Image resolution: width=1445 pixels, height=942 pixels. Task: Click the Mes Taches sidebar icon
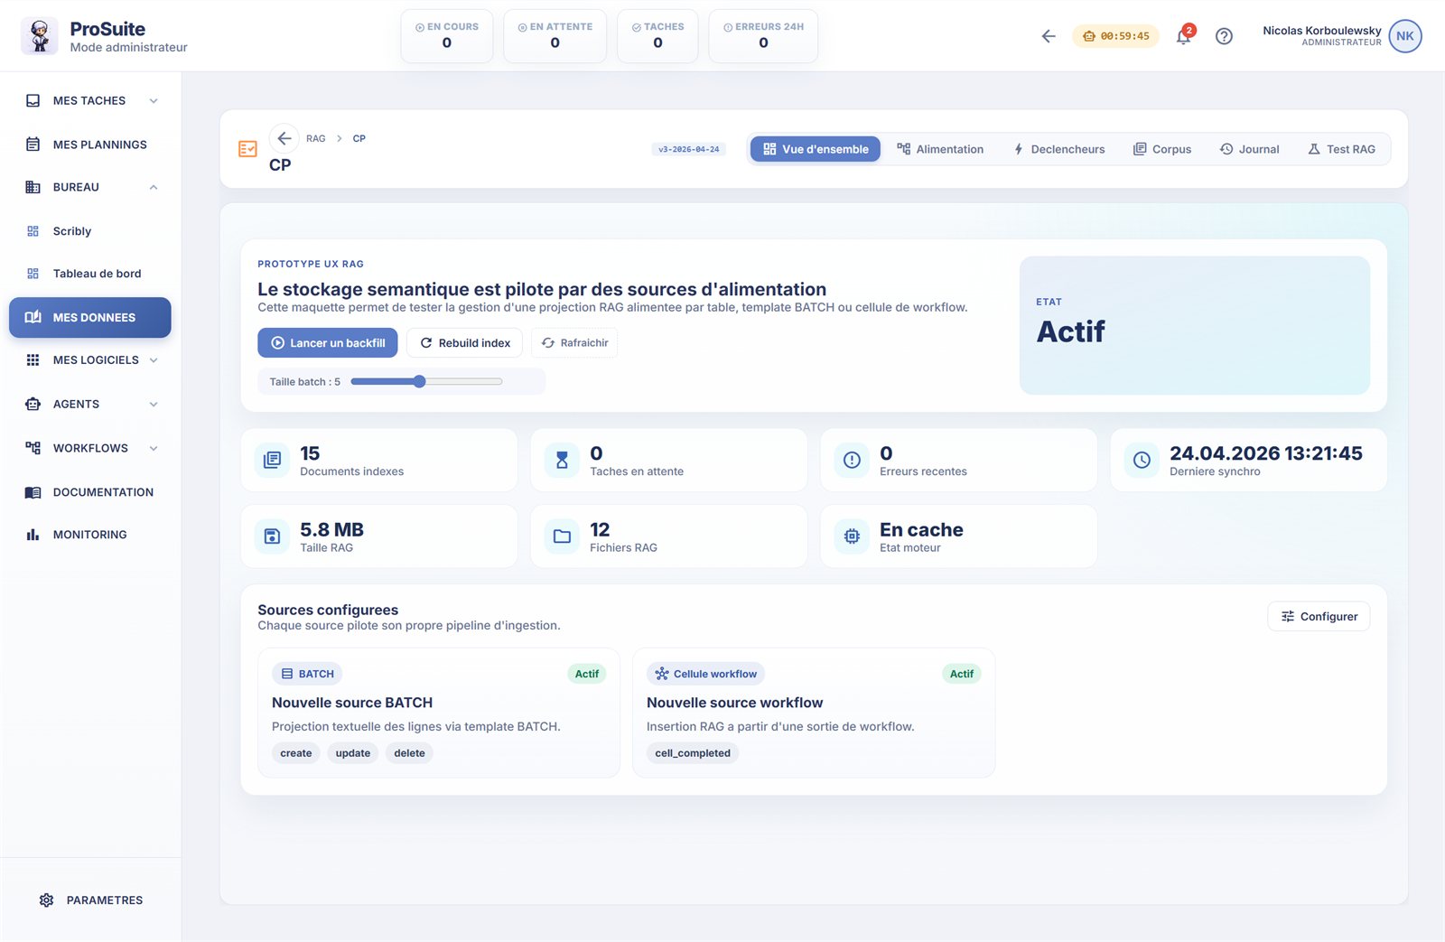[x=33, y=100]
